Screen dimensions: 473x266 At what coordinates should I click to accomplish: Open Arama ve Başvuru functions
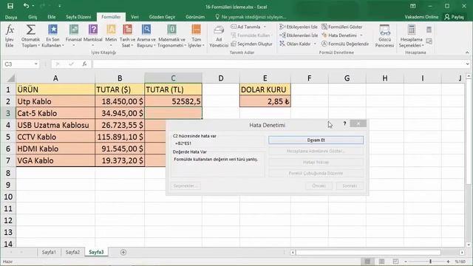click(x=146, y=36)
